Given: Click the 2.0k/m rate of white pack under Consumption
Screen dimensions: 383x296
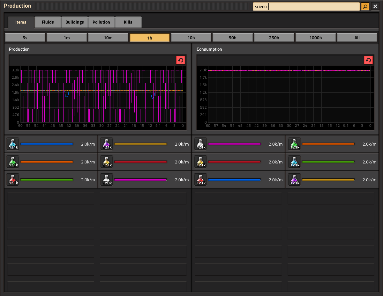Looking at the screenshot, I should (276, 144).
